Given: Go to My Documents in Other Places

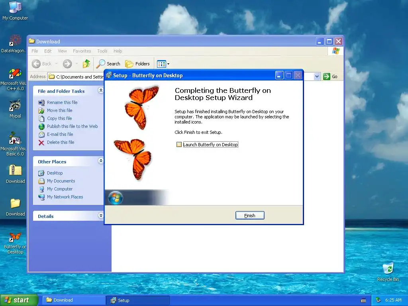Looking at the screenshot, I should [x=61, y=181].
